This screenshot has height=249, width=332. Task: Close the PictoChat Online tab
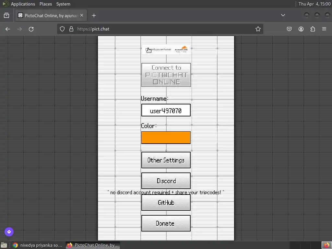click(x=82, y=15)
